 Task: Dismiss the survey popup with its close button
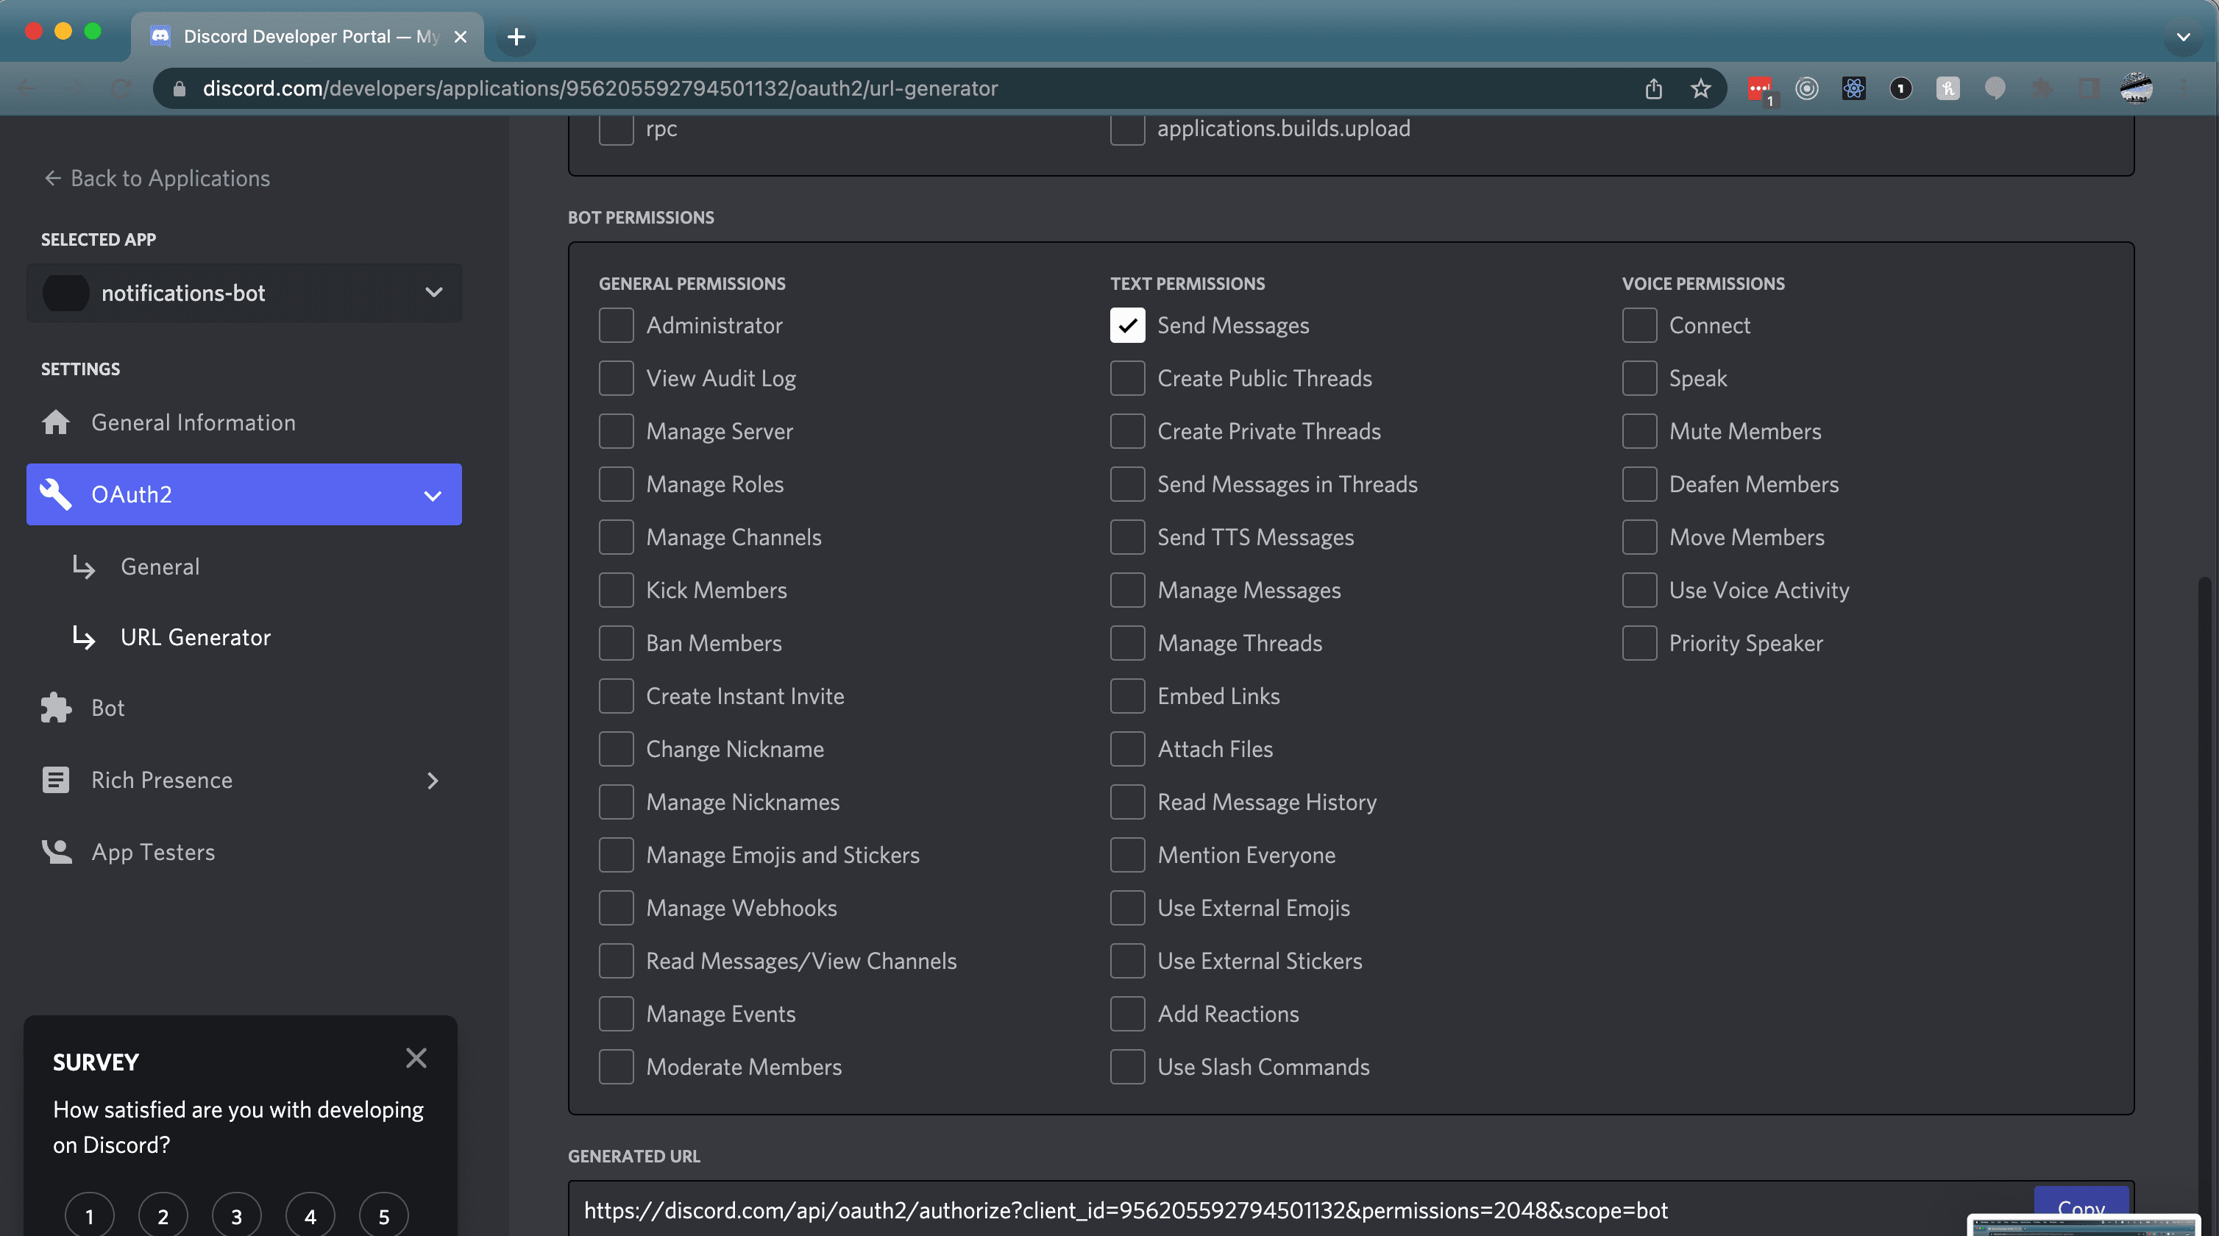point(416,1058)
